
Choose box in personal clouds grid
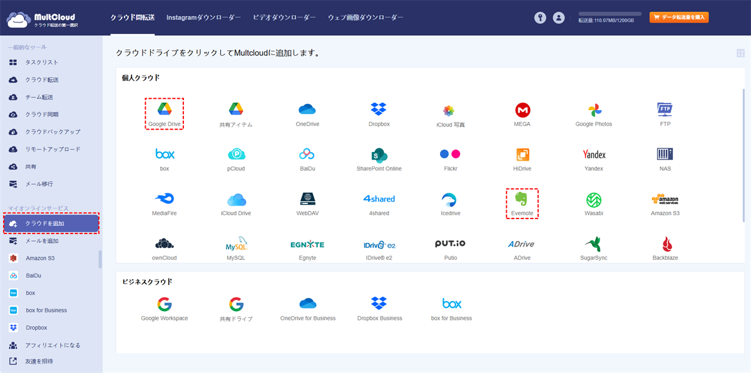(164, 159)
